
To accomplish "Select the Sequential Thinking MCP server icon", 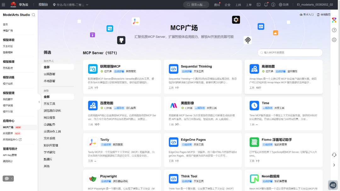I will pos(173,68).
